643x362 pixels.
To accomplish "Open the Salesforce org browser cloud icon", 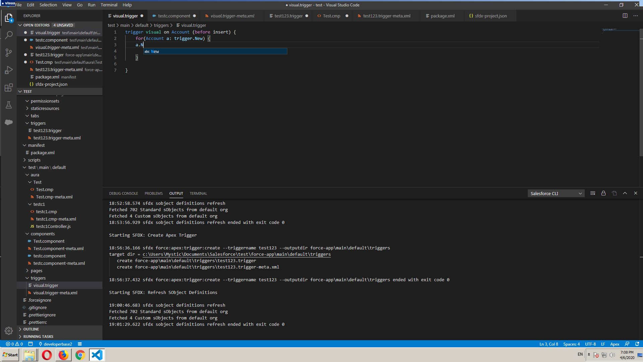I will point(9,122).
